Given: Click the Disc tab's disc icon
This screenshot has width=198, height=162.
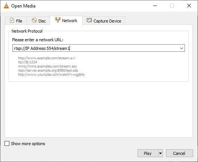Looking at the screenshot, I should click(x=34, y=20).
